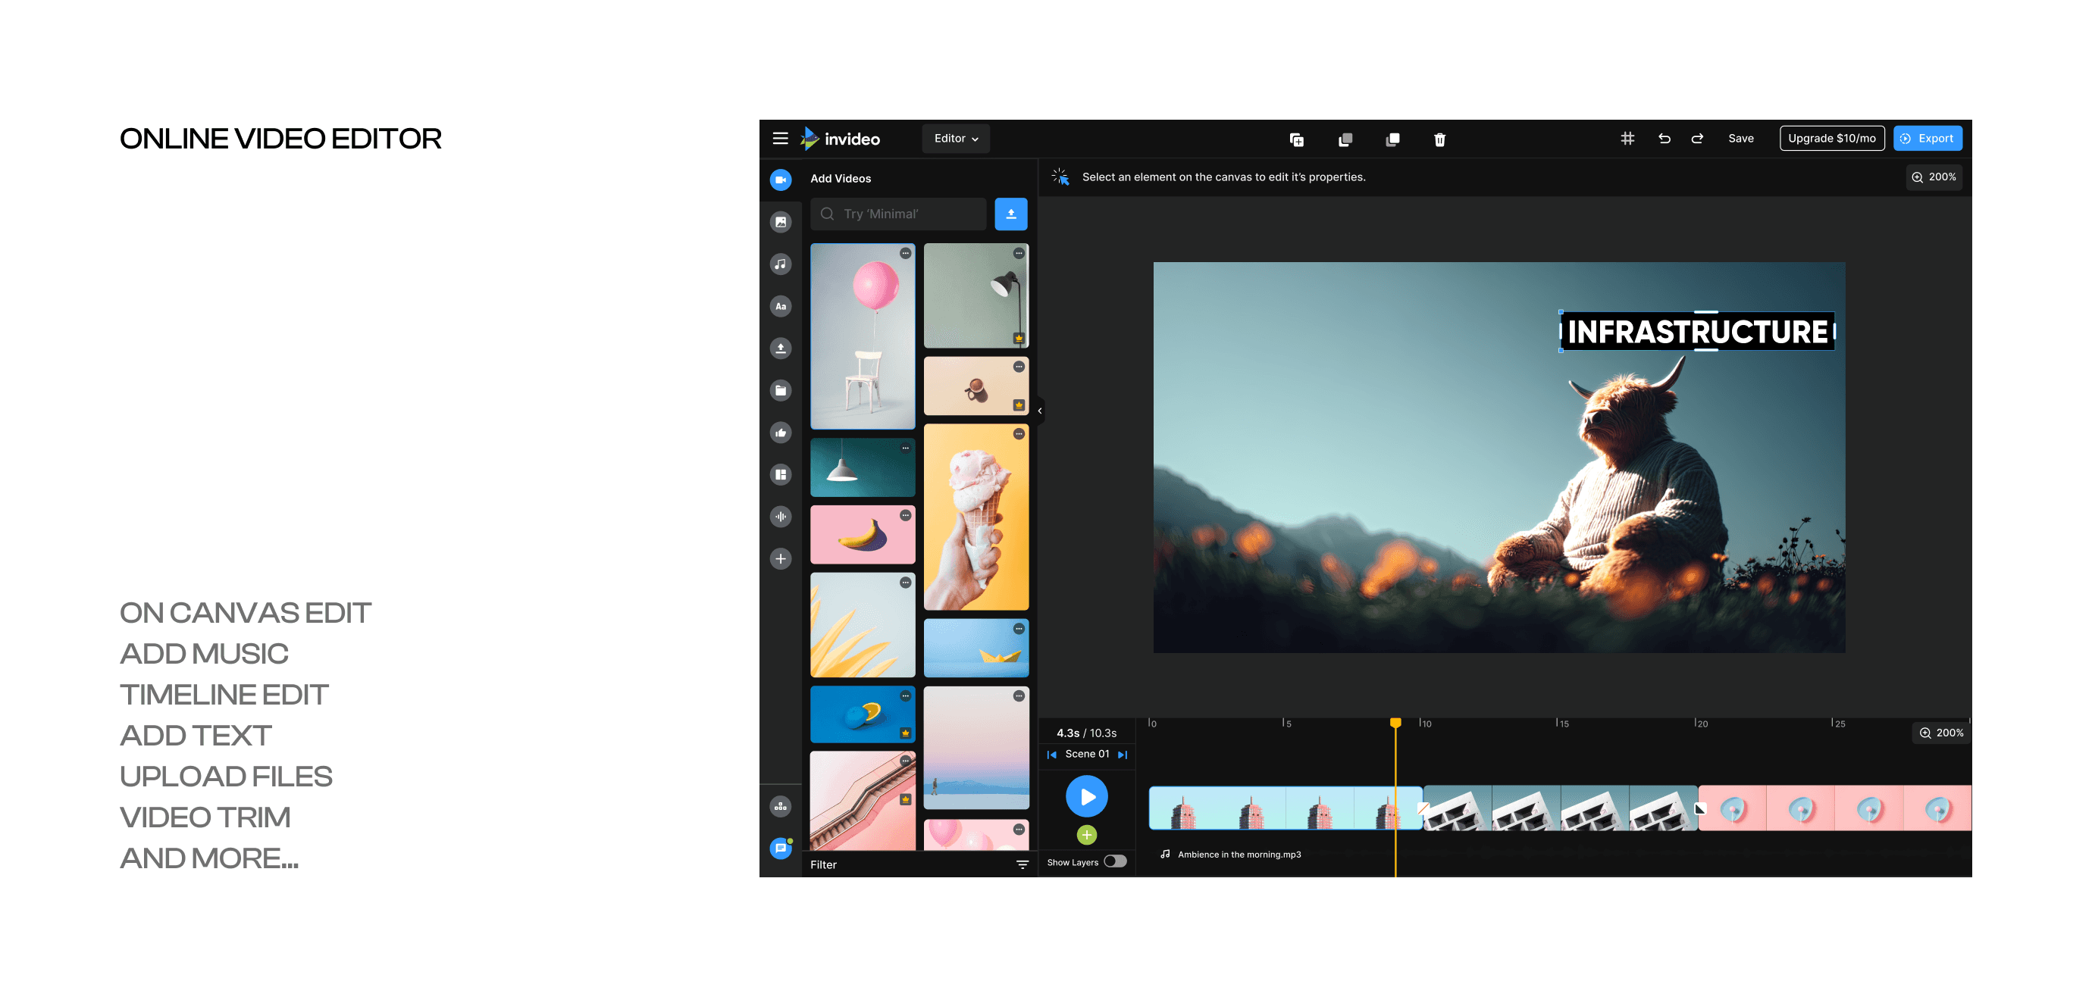Click the redo arrow icon
The image size is (2092, 997).
click(x=1696, y=139)
